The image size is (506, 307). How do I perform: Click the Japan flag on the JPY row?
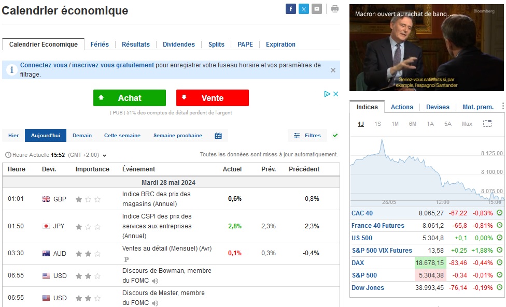click(46, 226)
